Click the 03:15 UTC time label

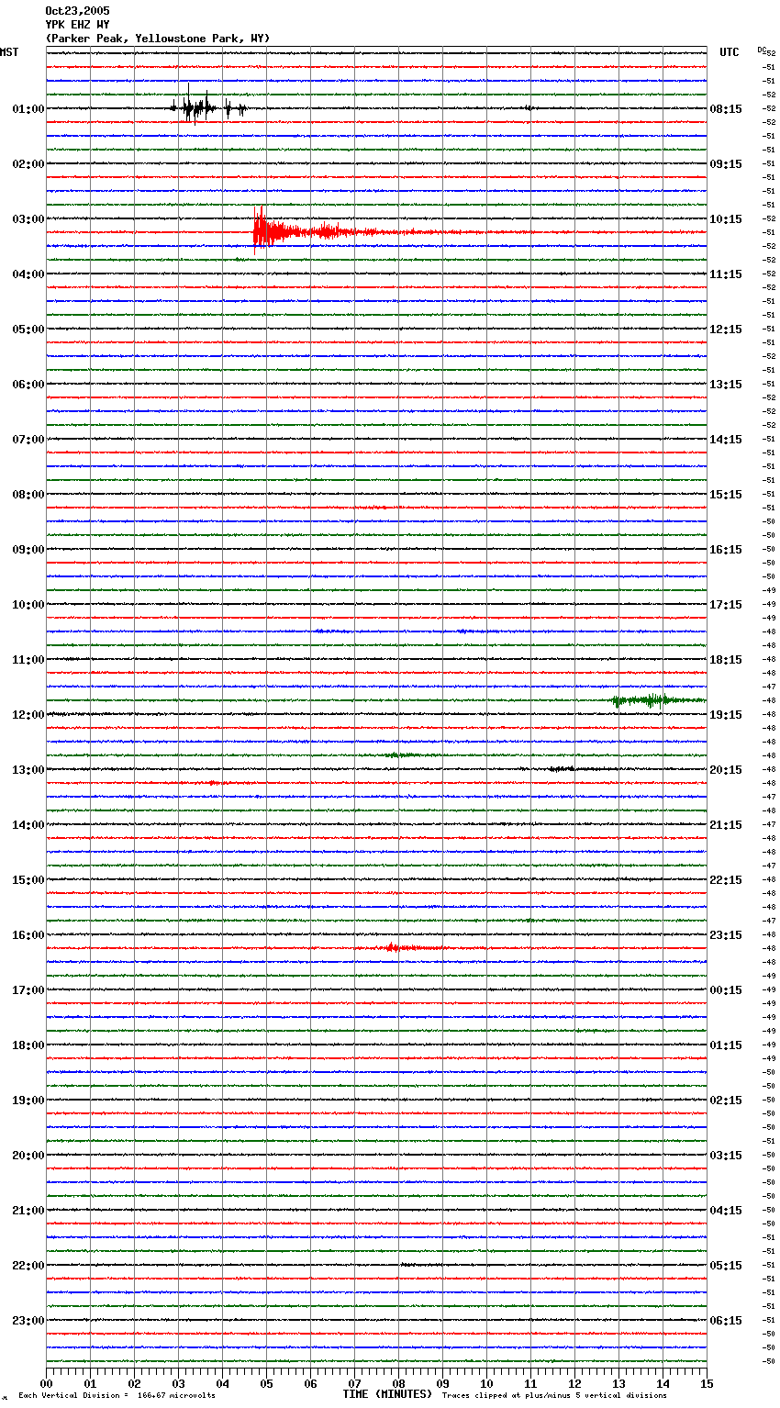click(726, 1156)
